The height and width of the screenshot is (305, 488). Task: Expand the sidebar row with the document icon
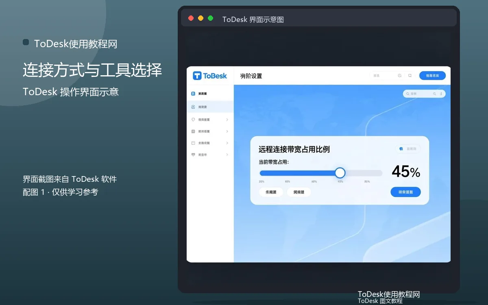tap(227, 131)
